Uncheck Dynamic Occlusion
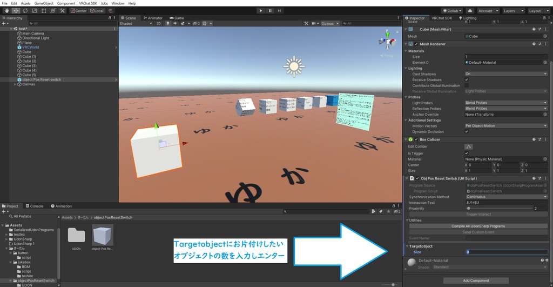This screenshot has width=553, height=287. pyautogui.click(x=467, y=132)
